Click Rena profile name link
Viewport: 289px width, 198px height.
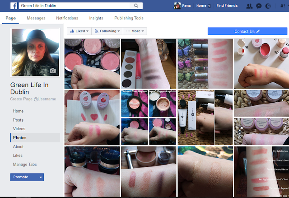point(186,6)
